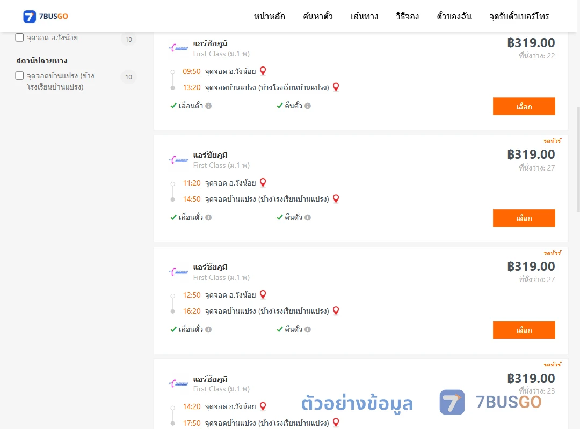
Task: Open map pin for 11:20 departure stop
Action: [263, 182]
